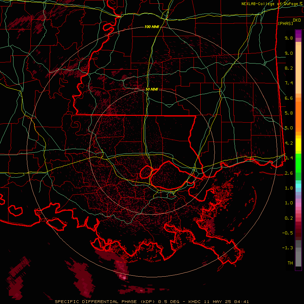Image resolution: width=304 pixels, height=304 pixels.
Task: Select the 3.4 value on color scale
Action: (x=289, y=158)
